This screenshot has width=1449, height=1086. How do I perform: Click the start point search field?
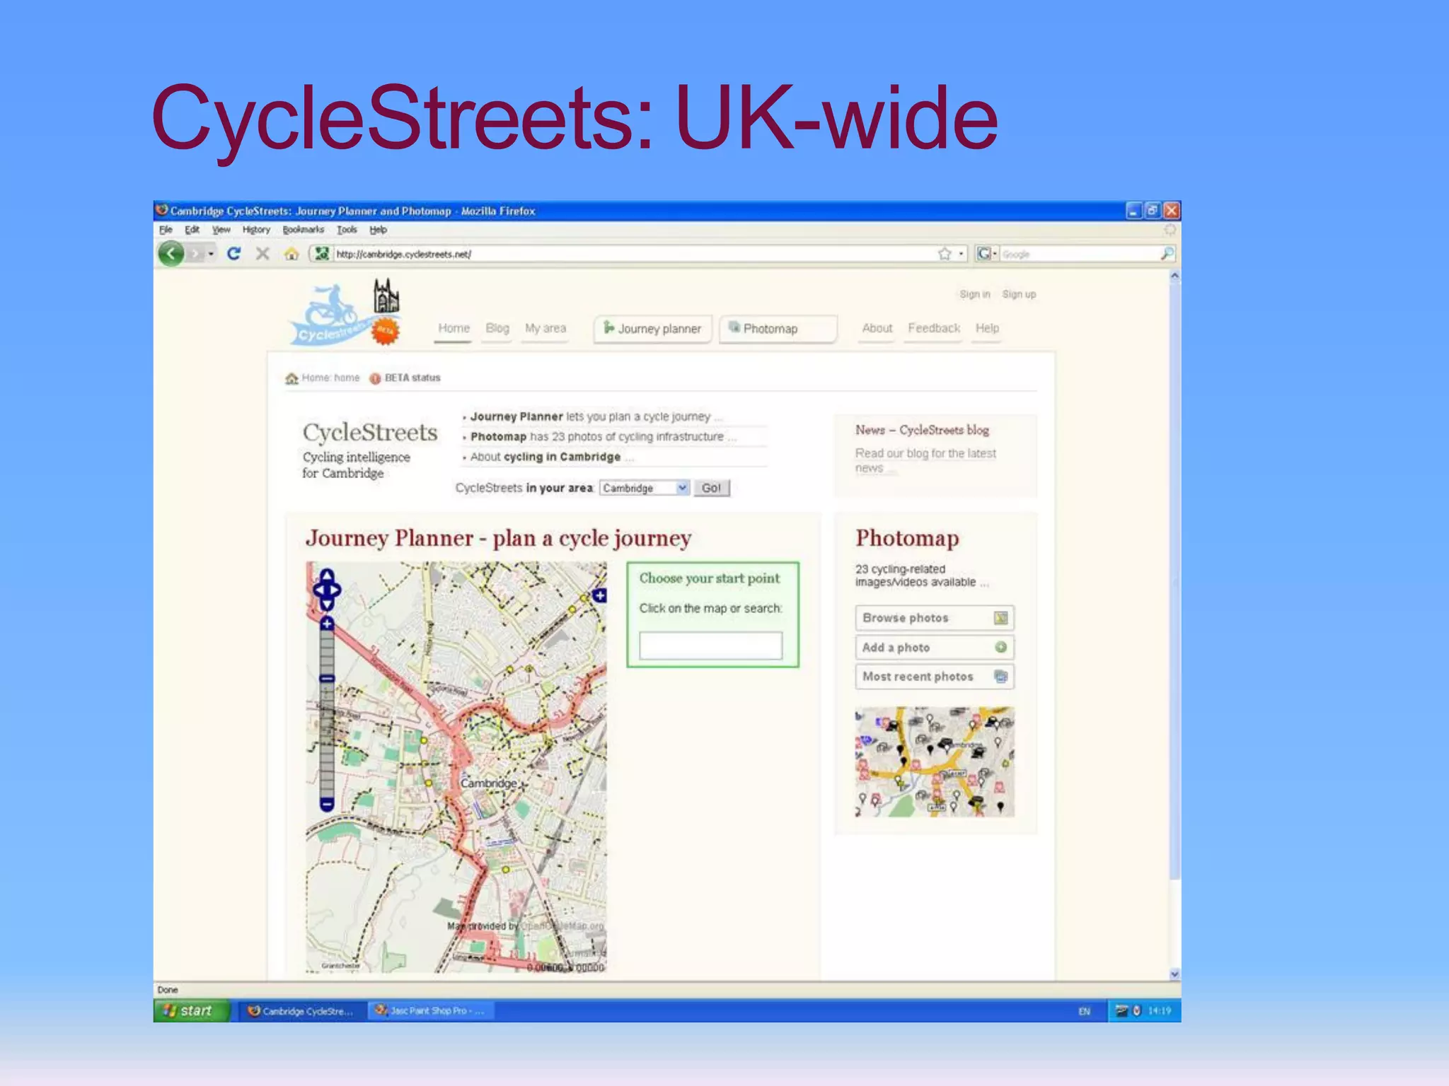710,646
